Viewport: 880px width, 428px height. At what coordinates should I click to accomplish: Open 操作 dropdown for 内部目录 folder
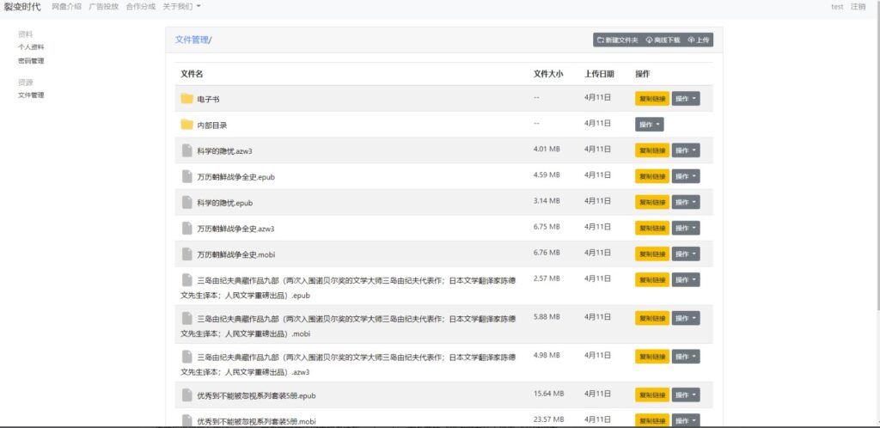pos(650,125)
